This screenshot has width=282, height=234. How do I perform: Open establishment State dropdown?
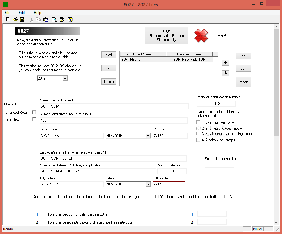tap(148, 136)
